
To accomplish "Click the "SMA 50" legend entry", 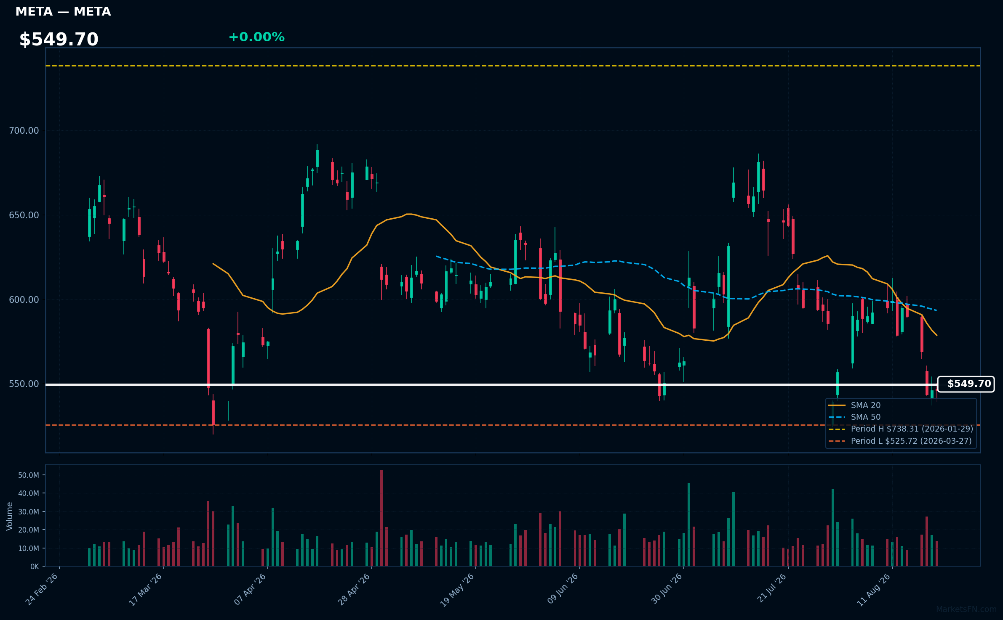I will [866, 417].
